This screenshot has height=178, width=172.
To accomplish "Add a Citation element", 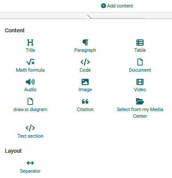I will click(85, 105).
